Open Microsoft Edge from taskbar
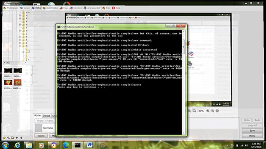The image size is (266, 149). [66, 145]
